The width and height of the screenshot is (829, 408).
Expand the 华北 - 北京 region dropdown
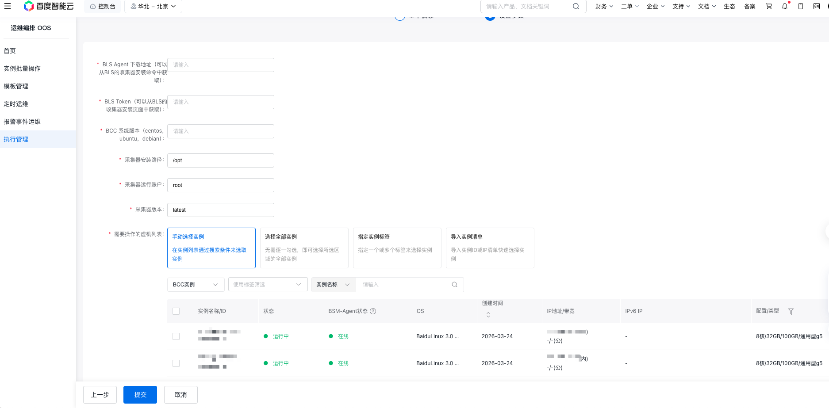[153, 6]
